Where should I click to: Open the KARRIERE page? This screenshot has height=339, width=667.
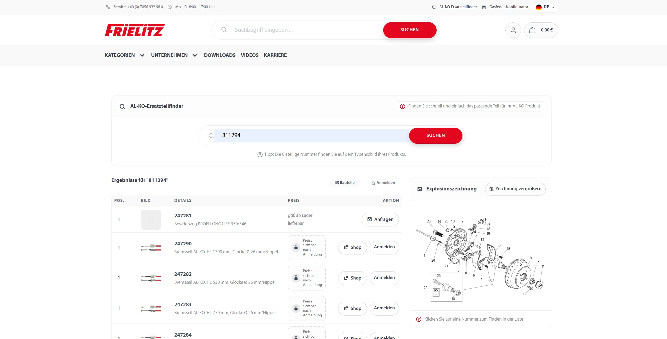[x=275, y=55]
